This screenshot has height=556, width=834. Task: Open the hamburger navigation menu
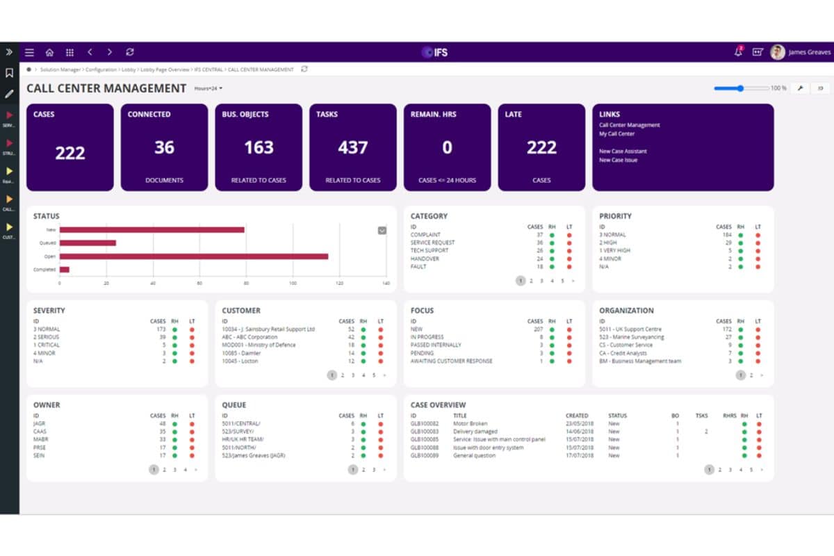click(29, 52)
